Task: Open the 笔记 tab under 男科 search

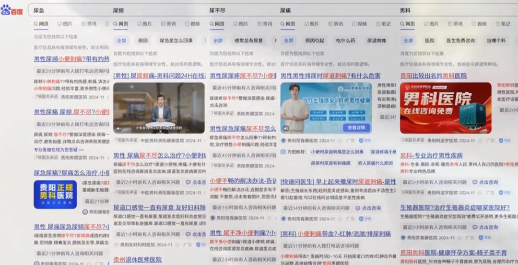Action: tap(503, 24)
